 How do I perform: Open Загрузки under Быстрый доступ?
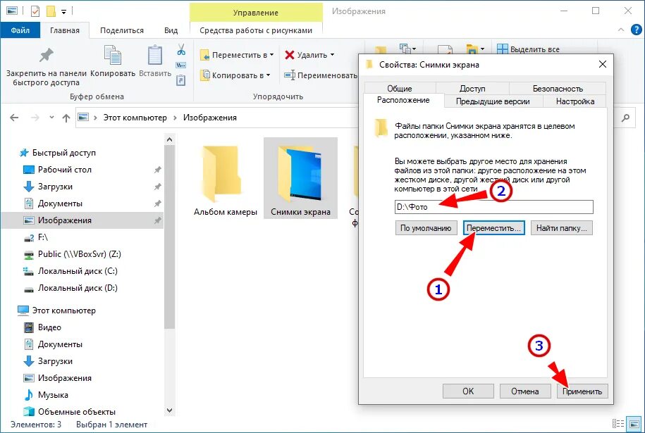pyautogui.click(x=55, y=187)
